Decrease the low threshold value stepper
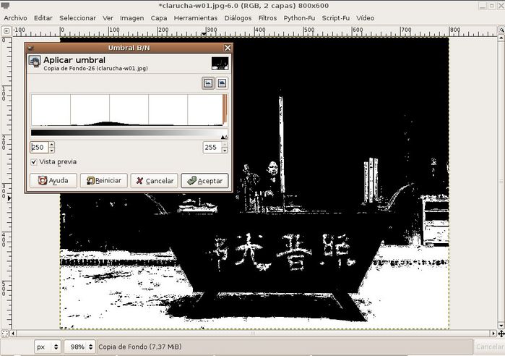The height and width of the screenshot is (356, 505). [52, 151]
